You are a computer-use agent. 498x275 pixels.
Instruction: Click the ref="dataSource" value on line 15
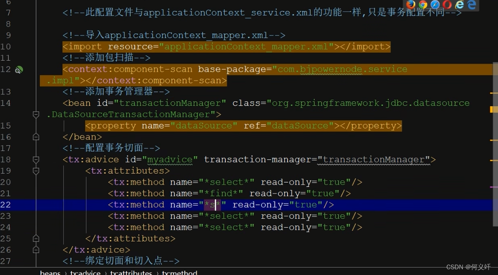tap(300, 126)
